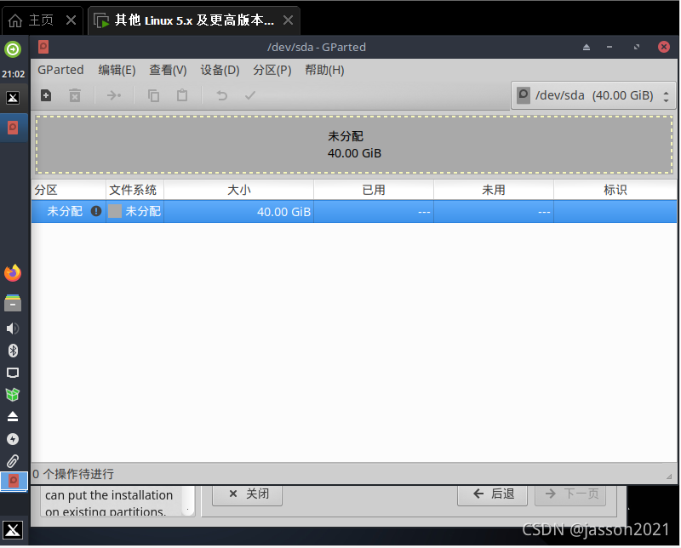This screenshot has height=548, width=681.
Task: Close the 其他 Linux 5.x tab
Action: click(288, 20)
